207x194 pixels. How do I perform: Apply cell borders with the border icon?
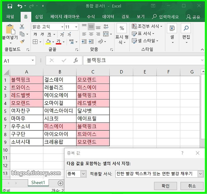click(35, 42)
